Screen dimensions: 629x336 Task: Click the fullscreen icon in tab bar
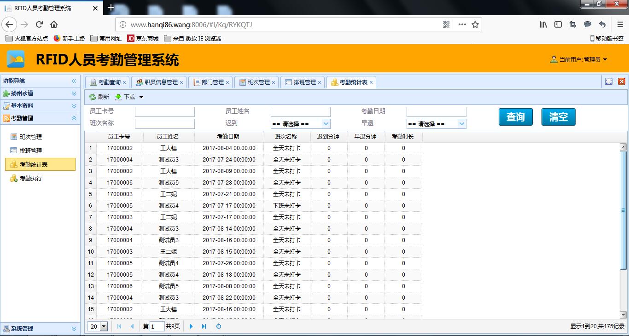pyautogui.click(x=609, y=81)
